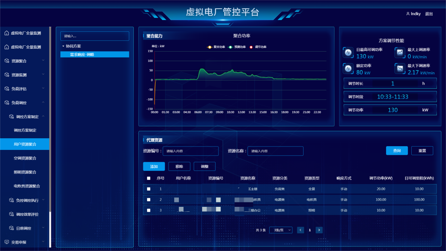
Task: Check the checkbox for row 1
Action: (x=149, y=189)
